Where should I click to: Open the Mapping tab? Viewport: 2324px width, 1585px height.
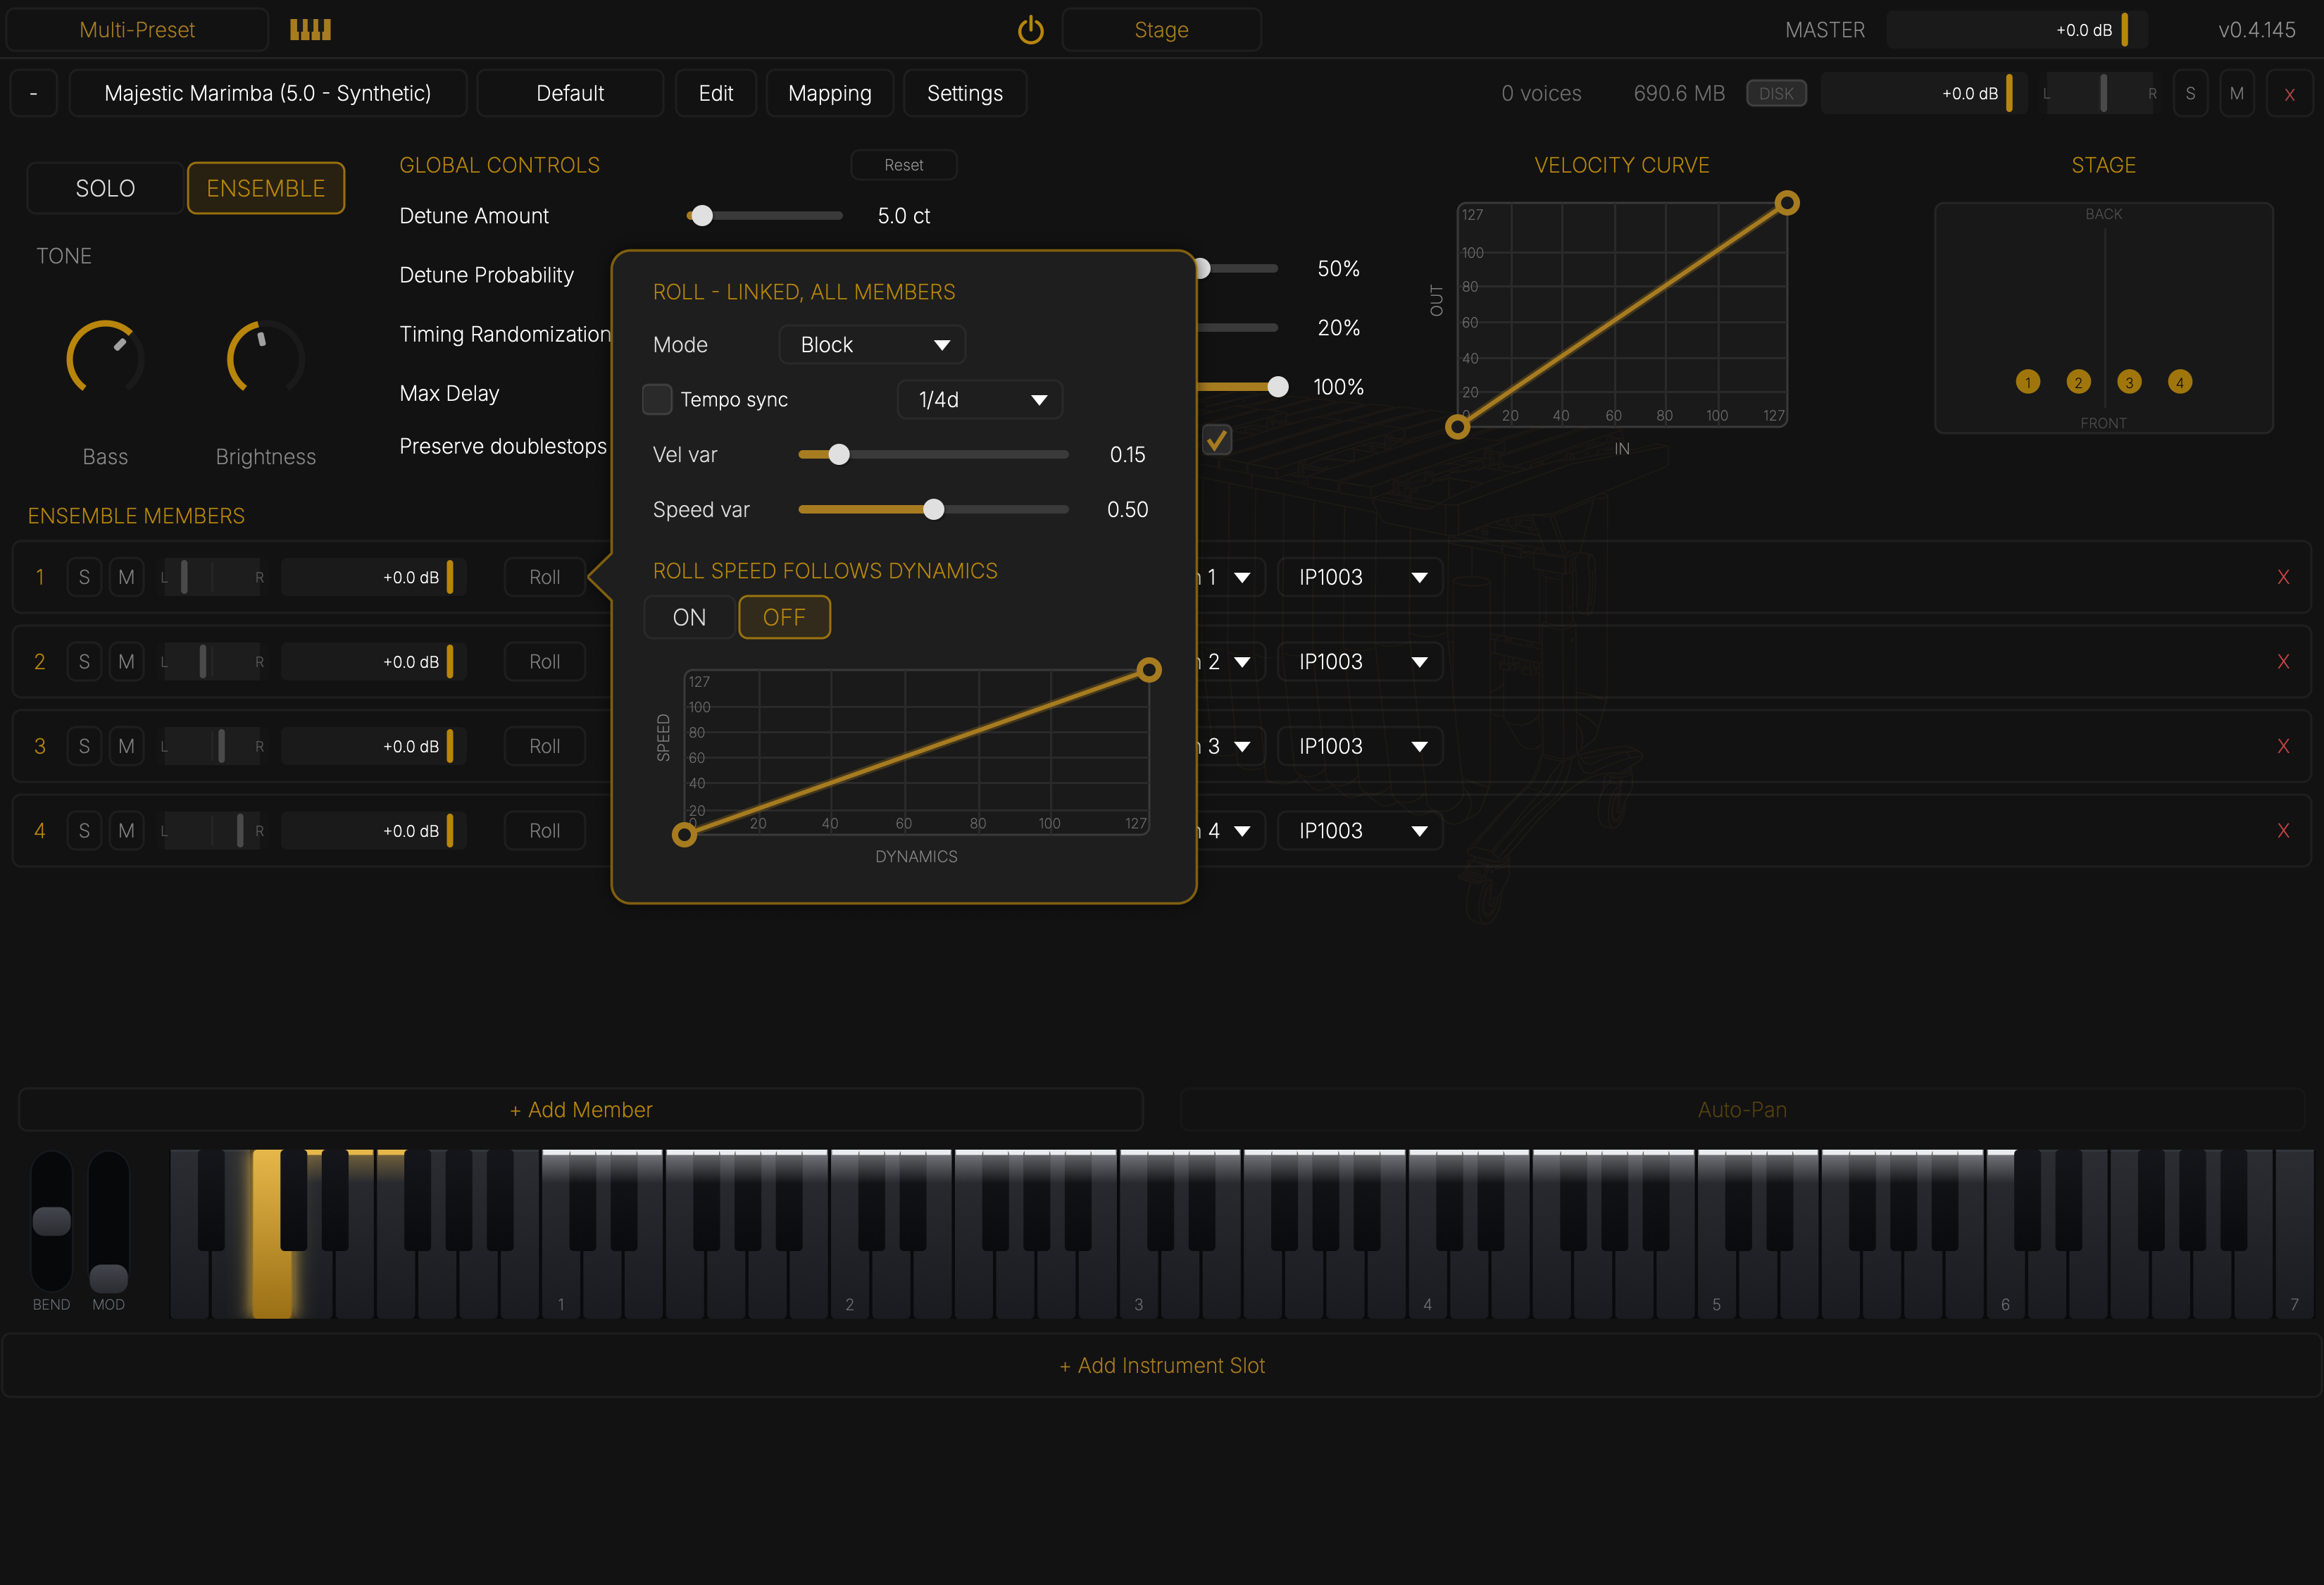pyautogui.click(x=830, y=94)
